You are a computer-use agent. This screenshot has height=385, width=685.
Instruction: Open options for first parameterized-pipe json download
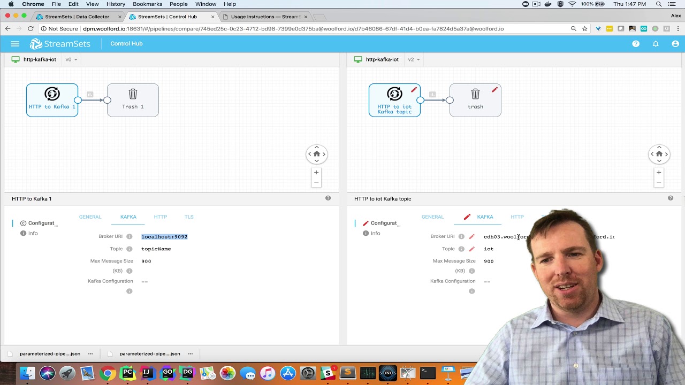tap(90, 353)
